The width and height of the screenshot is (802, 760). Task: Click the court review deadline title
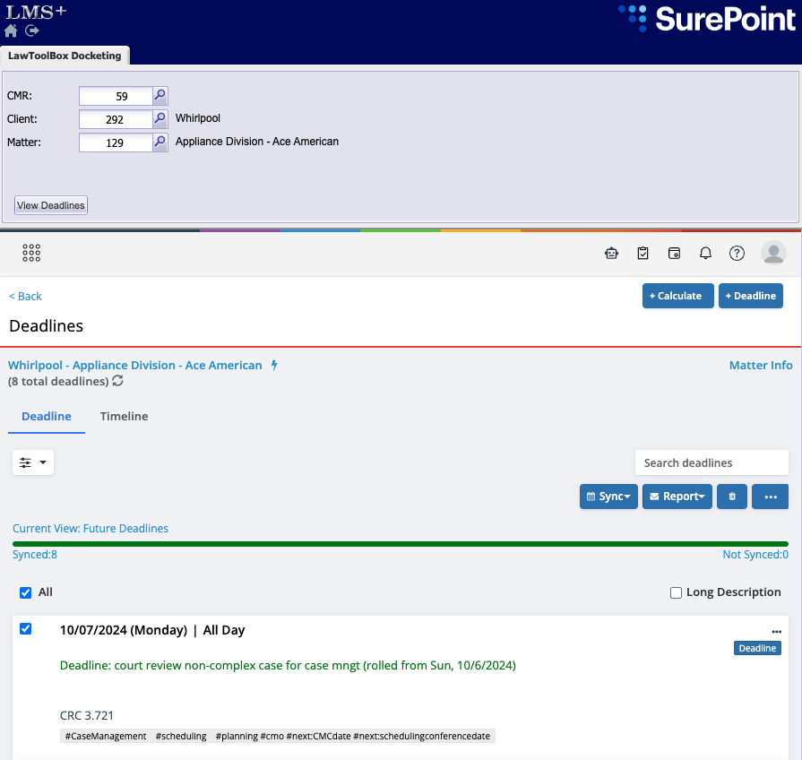tap(288, 665)
